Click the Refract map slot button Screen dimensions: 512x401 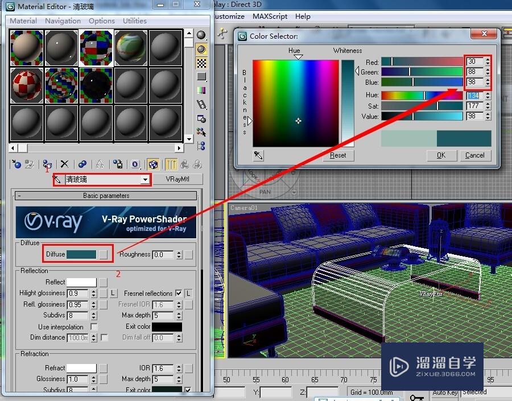(x=103, y=369)
